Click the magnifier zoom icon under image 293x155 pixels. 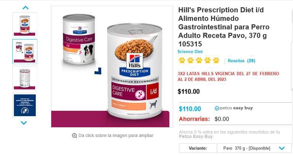pos(74,136)
